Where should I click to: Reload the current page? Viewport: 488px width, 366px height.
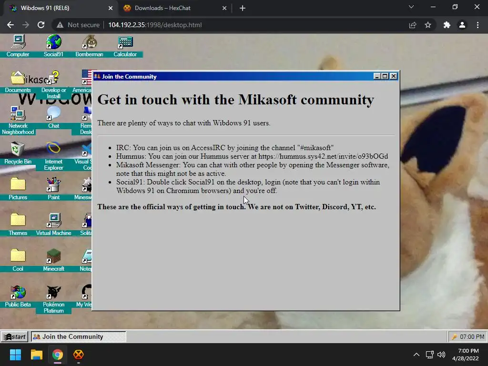pos(41,25)
